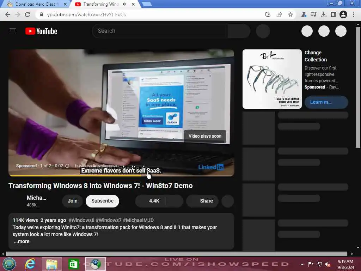
Task: Close the Download Aero Glass tab
Action: tap(65, 4)
